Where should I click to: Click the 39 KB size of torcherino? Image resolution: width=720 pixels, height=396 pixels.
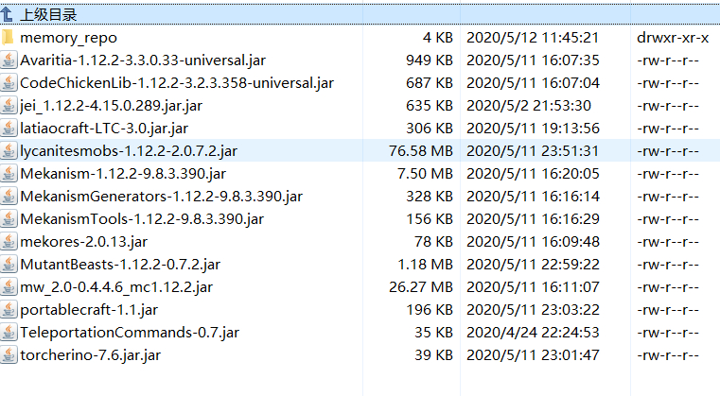tap(433, 355)
